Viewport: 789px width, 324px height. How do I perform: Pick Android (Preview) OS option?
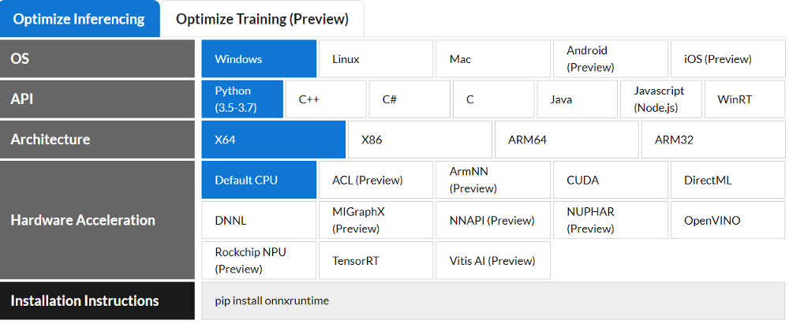(x=611, y=59)
